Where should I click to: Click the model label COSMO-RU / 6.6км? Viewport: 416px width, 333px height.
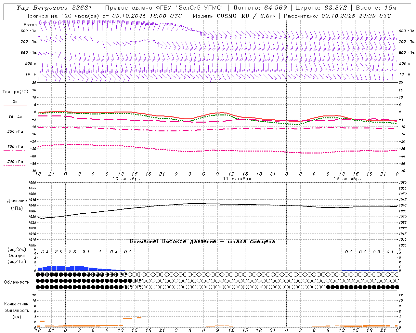click(246, 16)
